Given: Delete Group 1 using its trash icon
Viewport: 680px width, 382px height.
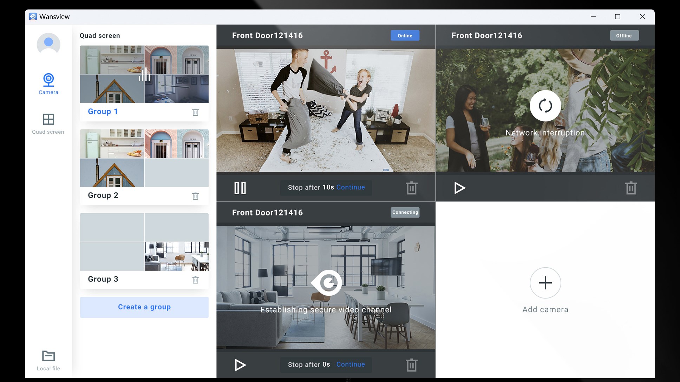Looking at the screenshot, I should tap(196, 112).
